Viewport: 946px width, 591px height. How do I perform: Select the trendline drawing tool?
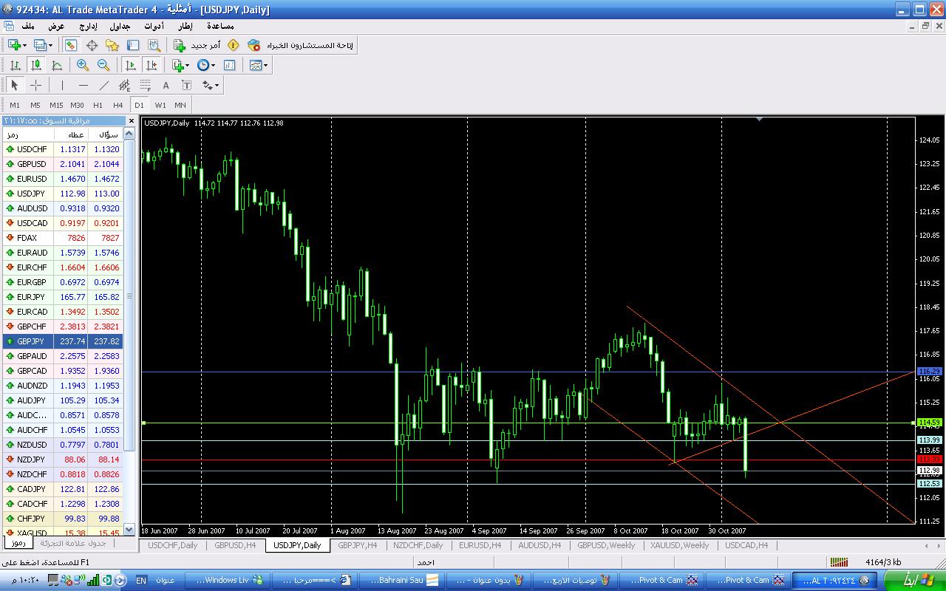(103, 86)
